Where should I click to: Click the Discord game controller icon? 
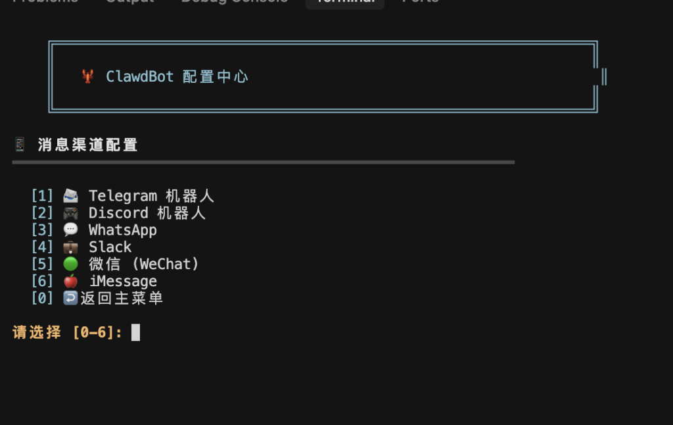tap(70, 212)
